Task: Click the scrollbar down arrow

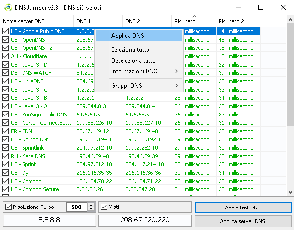Action: (290, 192)
